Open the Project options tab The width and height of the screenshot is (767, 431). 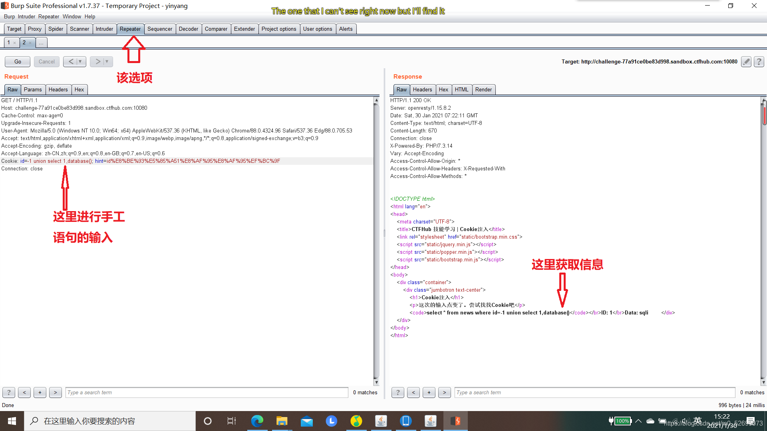coord(279,29)
